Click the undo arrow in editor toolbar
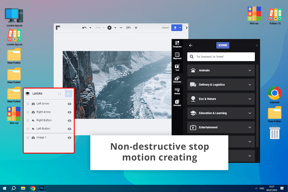 click(84, 28)
